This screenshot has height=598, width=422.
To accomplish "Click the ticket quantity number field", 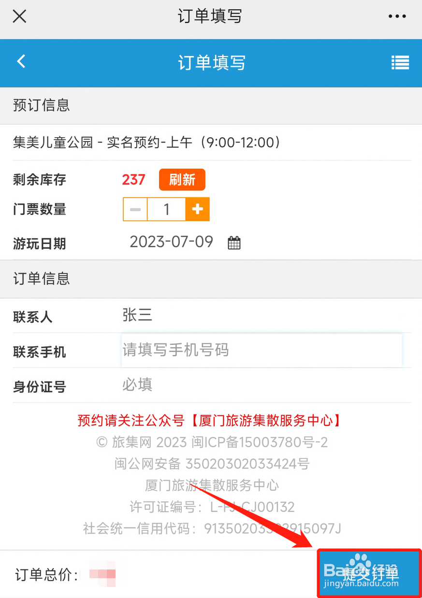I will [x=167, y=209].
